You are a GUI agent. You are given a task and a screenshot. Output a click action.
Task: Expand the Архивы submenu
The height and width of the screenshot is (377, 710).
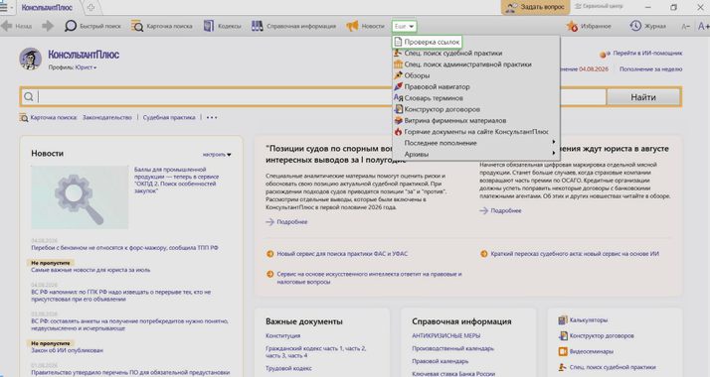pos(475,154)
